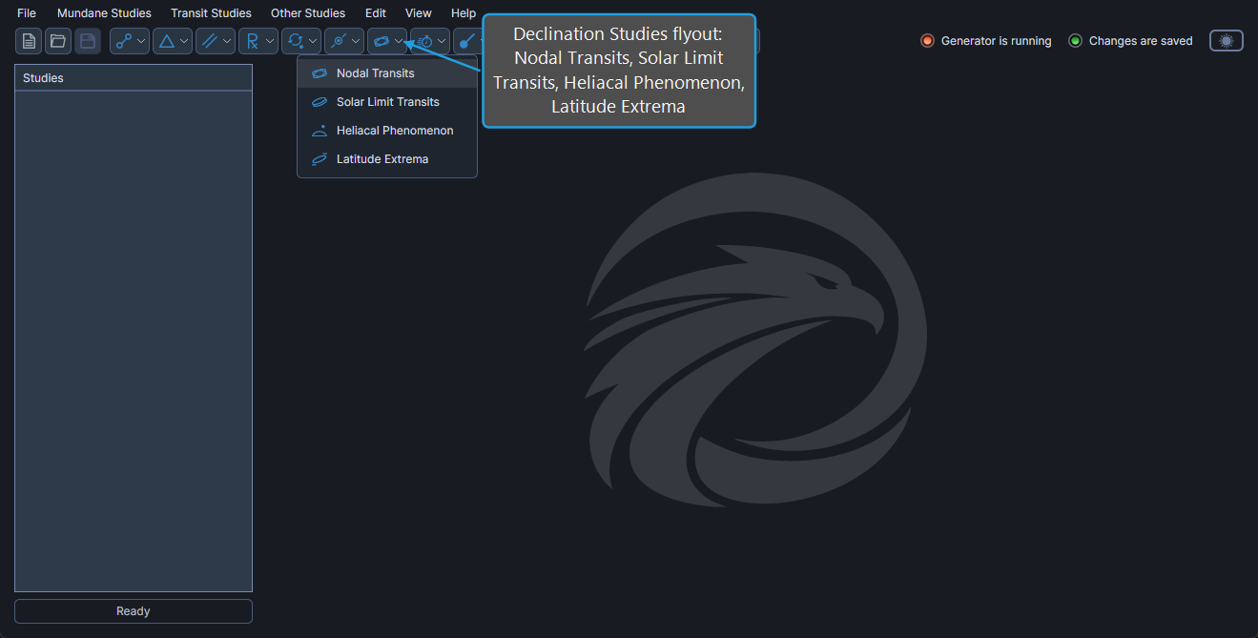1258x638 pixels.
Task: Click the 'Generator is running' text
Action: 996,41
